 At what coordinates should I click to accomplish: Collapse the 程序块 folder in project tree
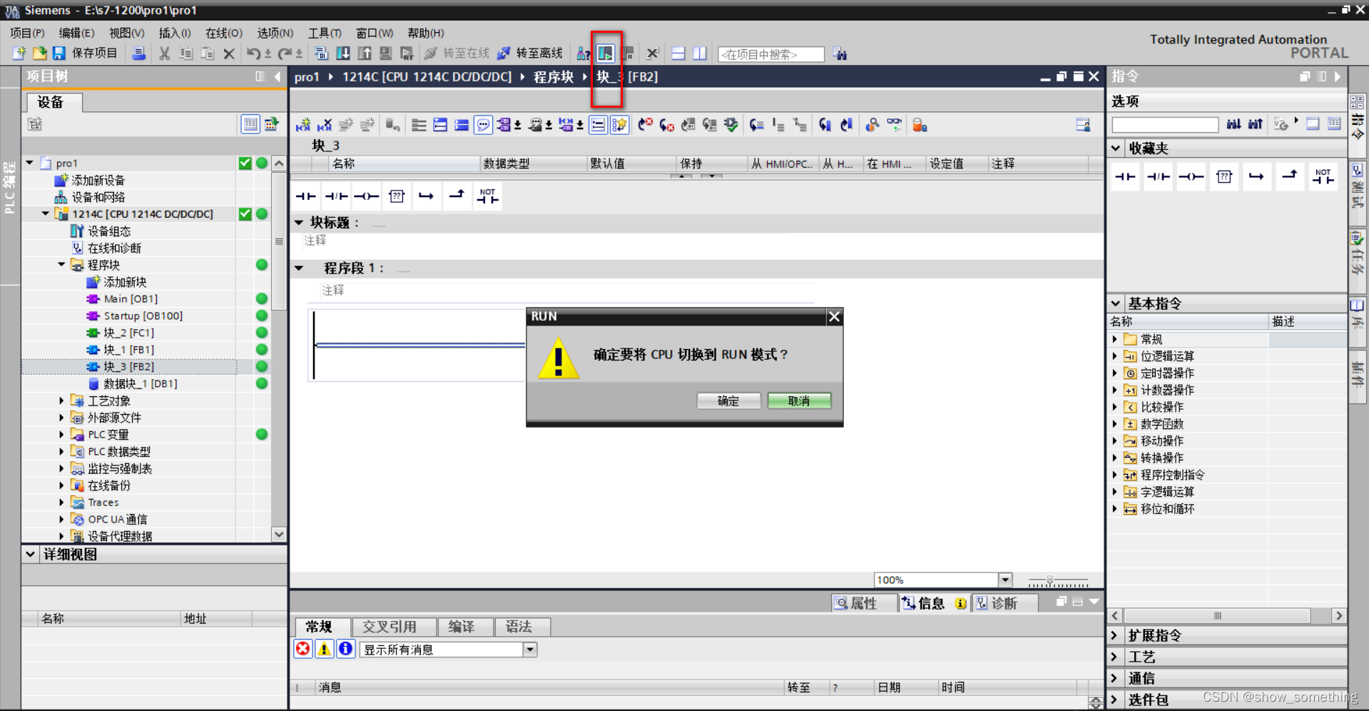(x=61, y=265)
